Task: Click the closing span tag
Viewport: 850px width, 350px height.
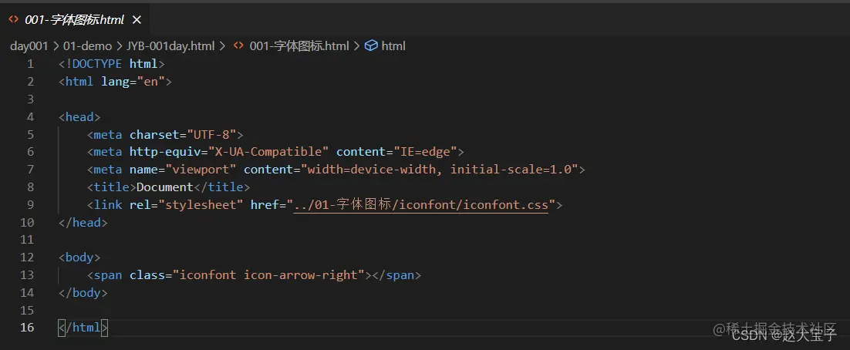Action: point(396,275)
